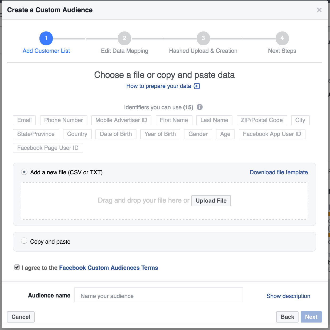The width and height of the screenshot is (330, 330).
Task: Click step 4 circle Next Steps
Action: [x=282, y=38]
